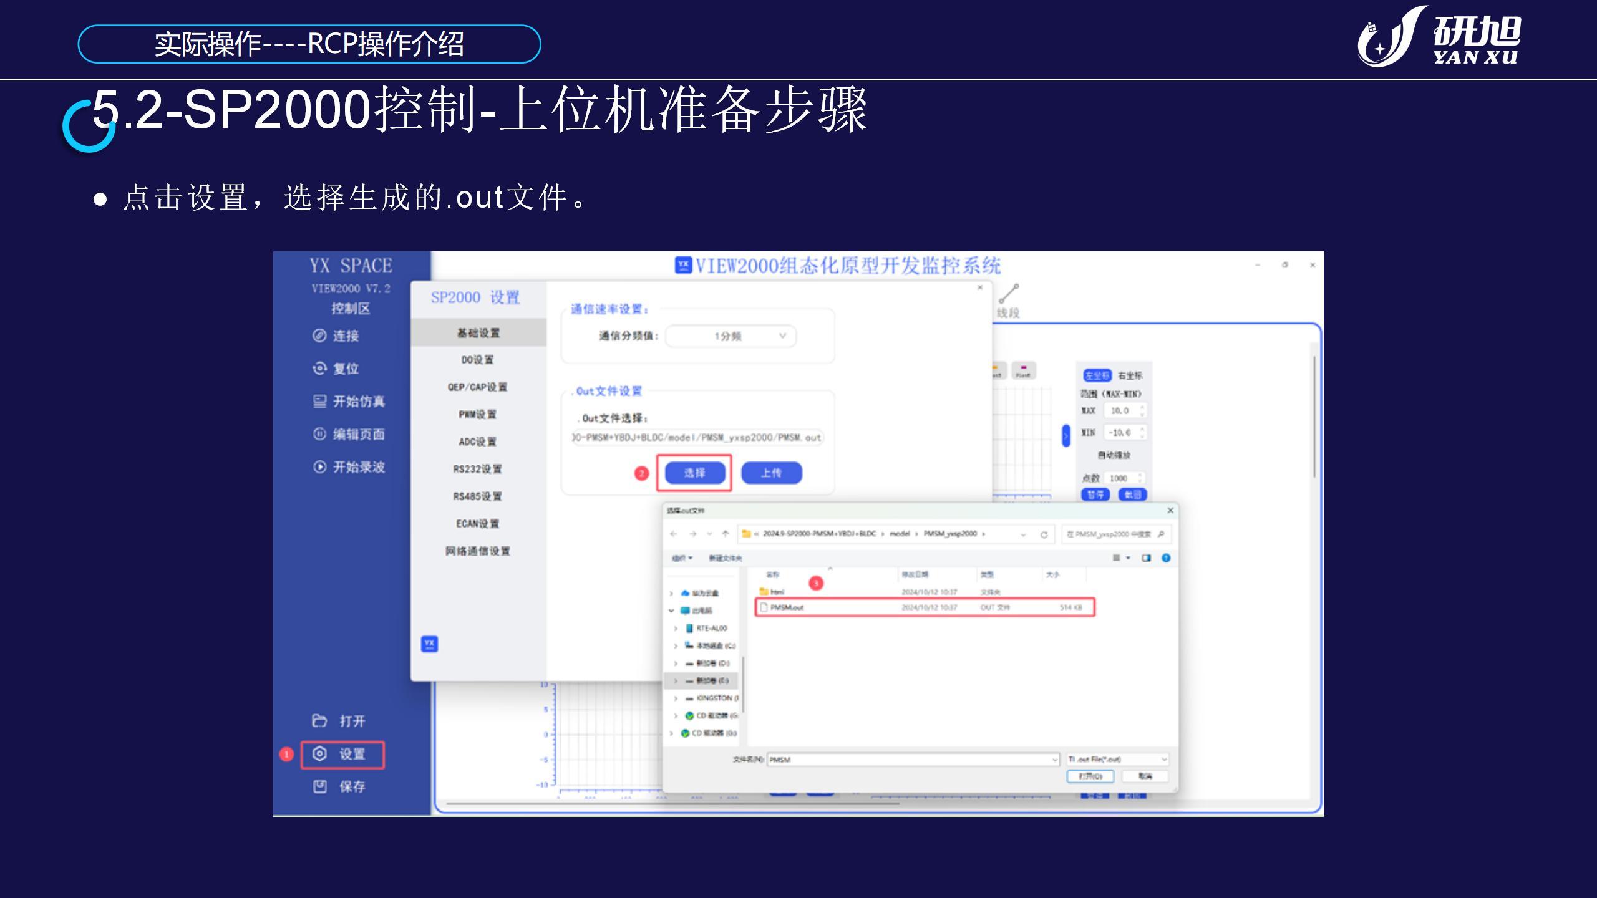This screenshot has width=1597, height=898.
Task: Select 左坐标 left axis option
Action: [x=1097, y=375]
